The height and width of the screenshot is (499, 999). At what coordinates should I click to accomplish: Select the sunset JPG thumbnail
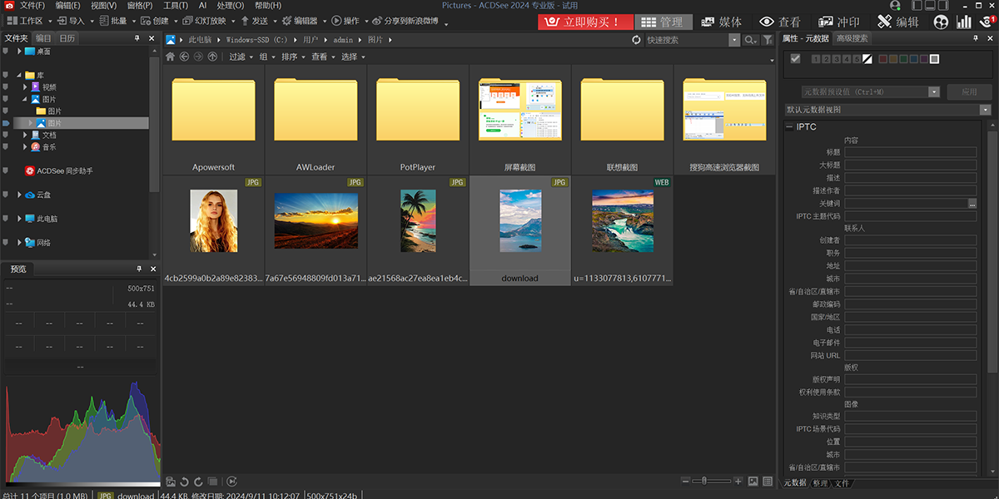click(x=316, y=220)
